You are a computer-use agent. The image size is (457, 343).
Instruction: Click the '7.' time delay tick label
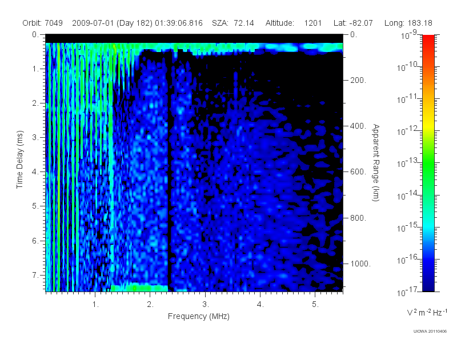click(x=35, y=275)
